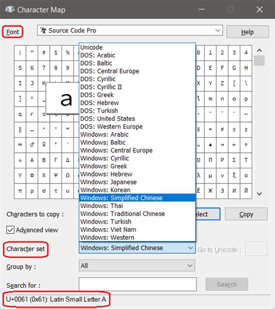Expand the Group by All dropdown

(x=137, y=265)
